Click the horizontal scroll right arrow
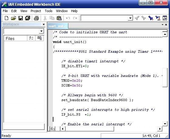Screen dimensions: 170x139 160,129
